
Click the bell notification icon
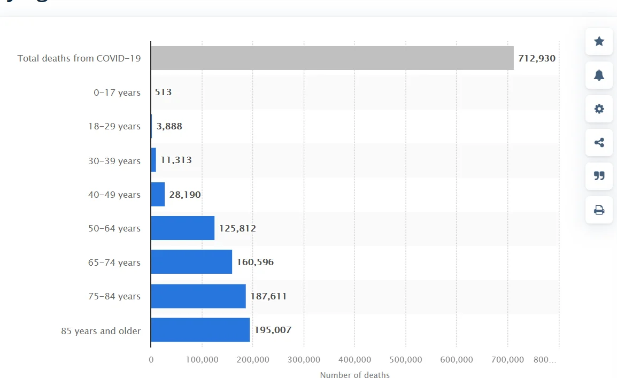pyautogui.click(x=599, y=75)
